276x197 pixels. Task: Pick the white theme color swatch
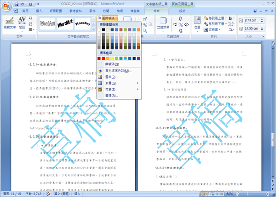tap(99, 30)
